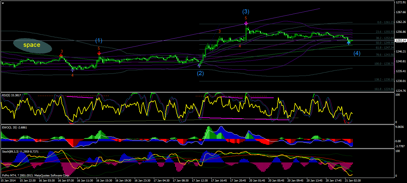Click the current price tag 1252.14
The image size is (407, 183).
point(400,41)
